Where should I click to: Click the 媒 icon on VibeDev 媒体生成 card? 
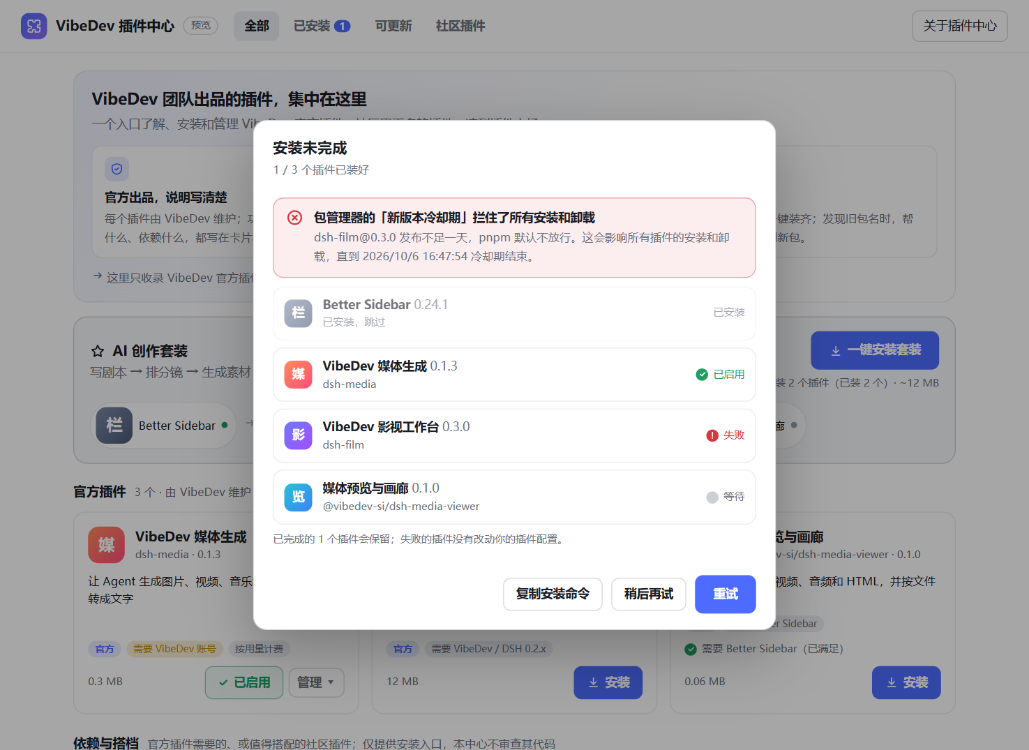pos(107,545)
